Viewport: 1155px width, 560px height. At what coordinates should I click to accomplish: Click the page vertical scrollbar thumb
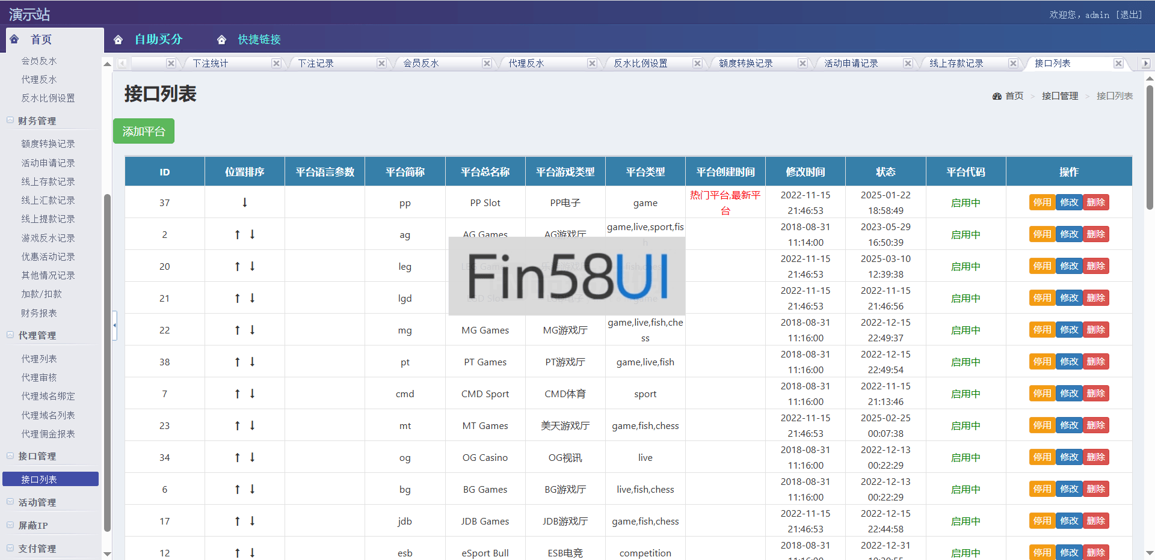point(1150,147)
